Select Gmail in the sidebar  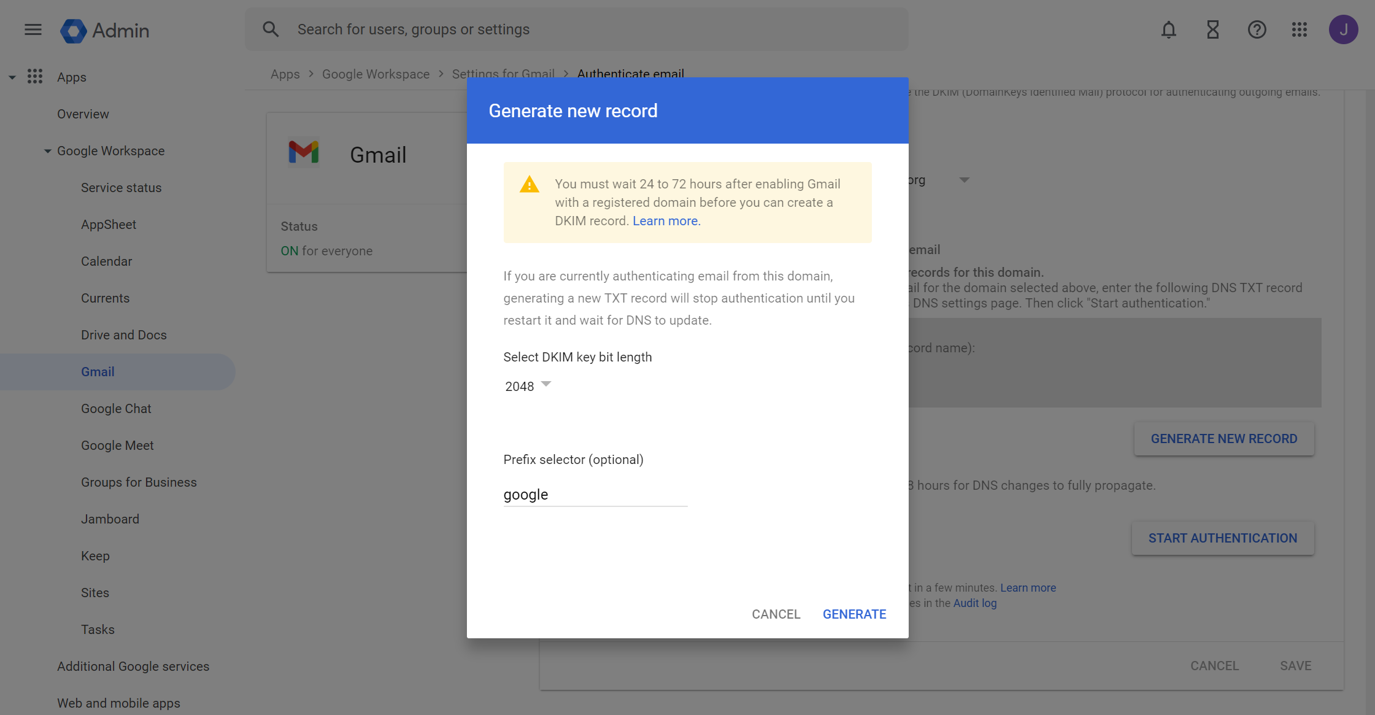pos(98,372)
